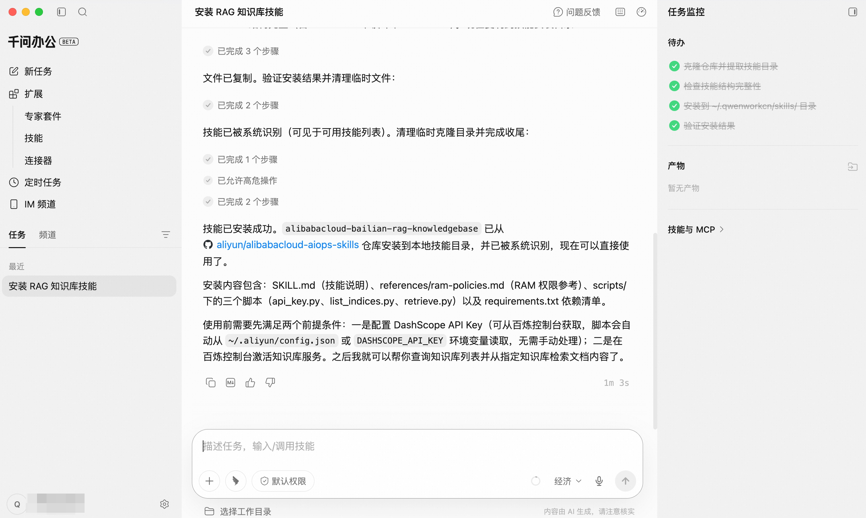Expand 已完成 1 个步骤
The image size is (866, 518).
pos(240,159)
